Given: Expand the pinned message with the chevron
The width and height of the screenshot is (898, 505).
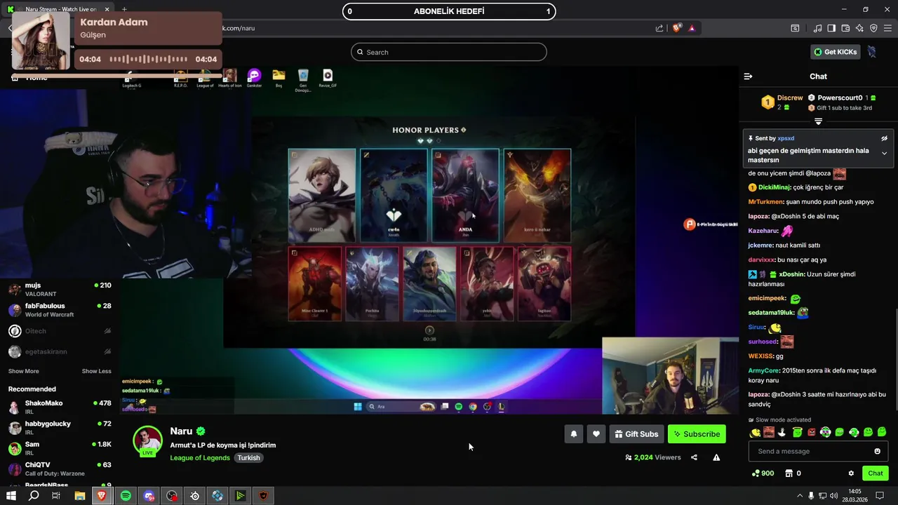Looking at the screenshot, I should point(884,153).
